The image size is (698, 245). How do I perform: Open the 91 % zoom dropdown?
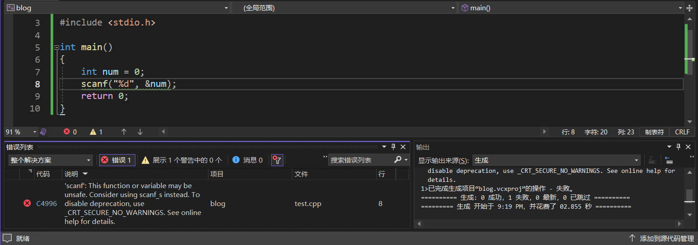pyautogui.click(x=21, y=132)
